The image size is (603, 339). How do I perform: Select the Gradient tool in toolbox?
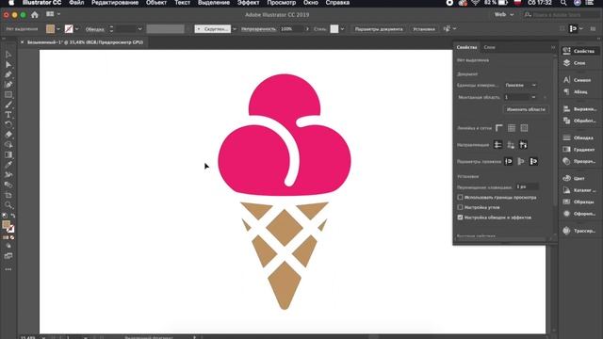pos(8,154)
